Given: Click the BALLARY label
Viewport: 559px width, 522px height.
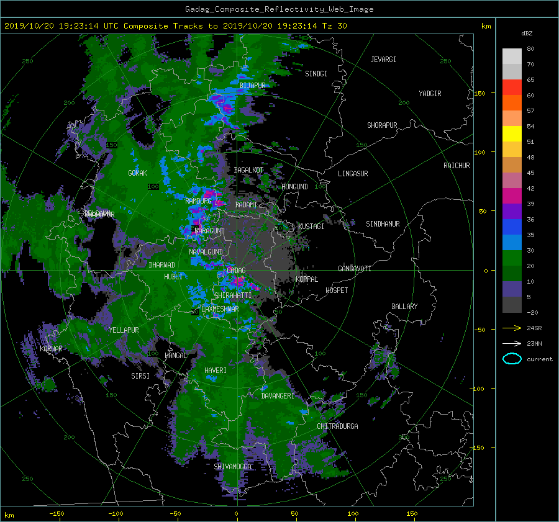Looking at the screenshot, I should (404, 307).
